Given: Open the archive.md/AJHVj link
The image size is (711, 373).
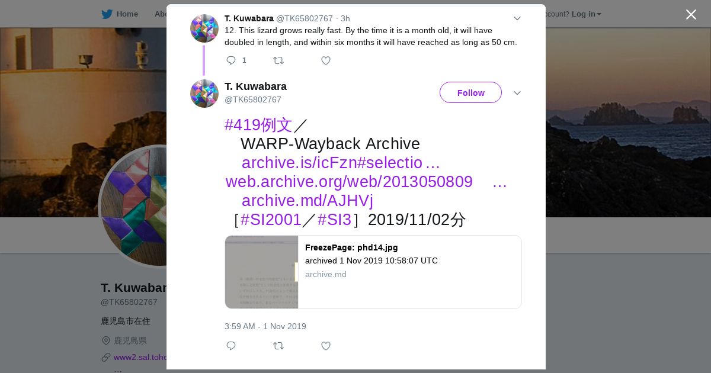Looking at the screenshot, I should coord(307,201).
